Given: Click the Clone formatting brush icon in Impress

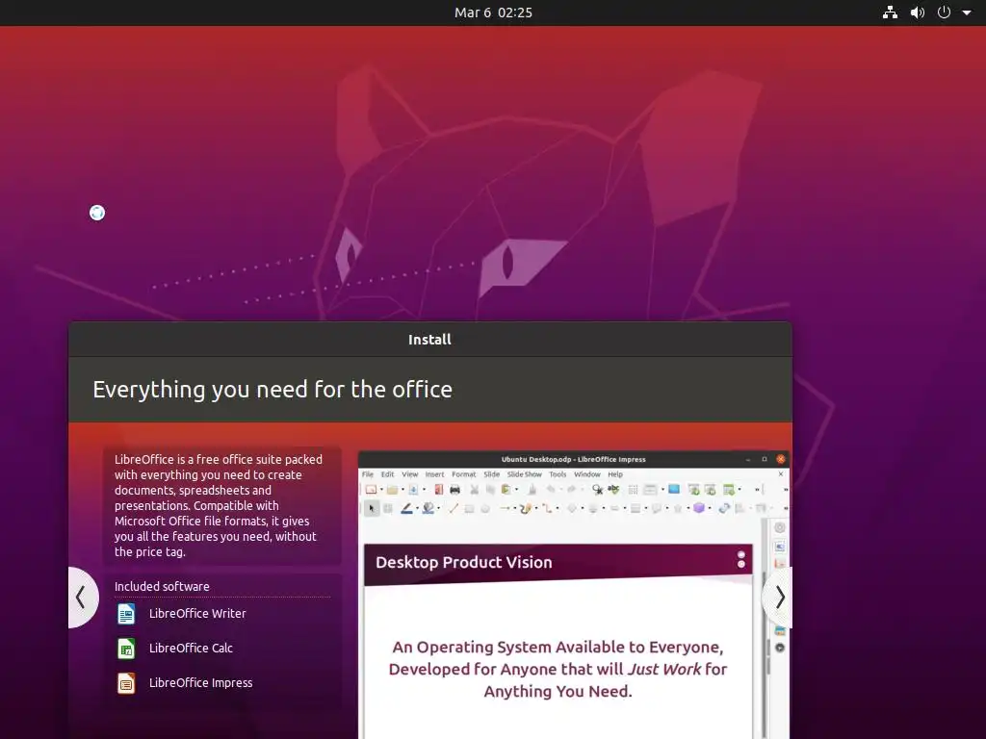Looking at the screenshot, I should [x=532, y=490].
